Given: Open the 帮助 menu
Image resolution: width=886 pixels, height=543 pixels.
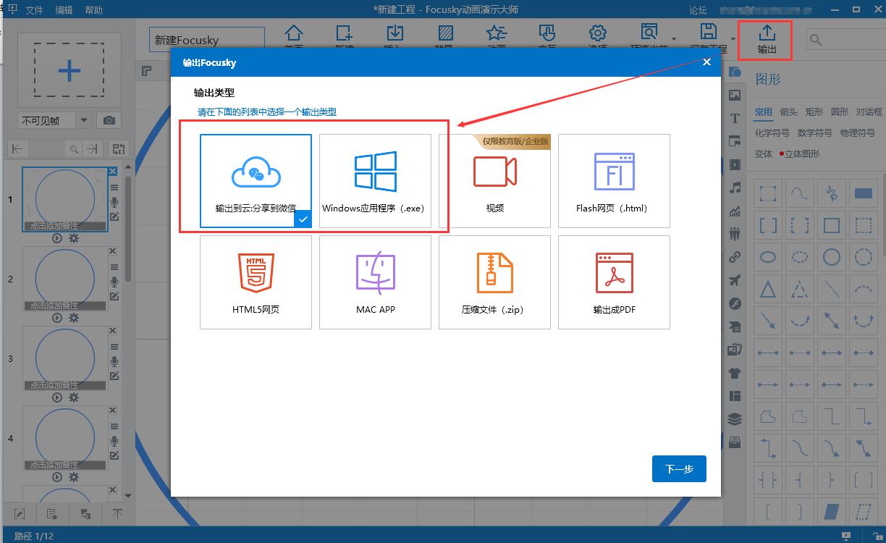Looking at the screenshot, I should (93, 10).
